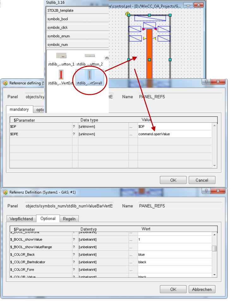This screenshot has width=237, height=302.
Task: Pick the stdlib_...utton_1 symbol
Action: 61,56
